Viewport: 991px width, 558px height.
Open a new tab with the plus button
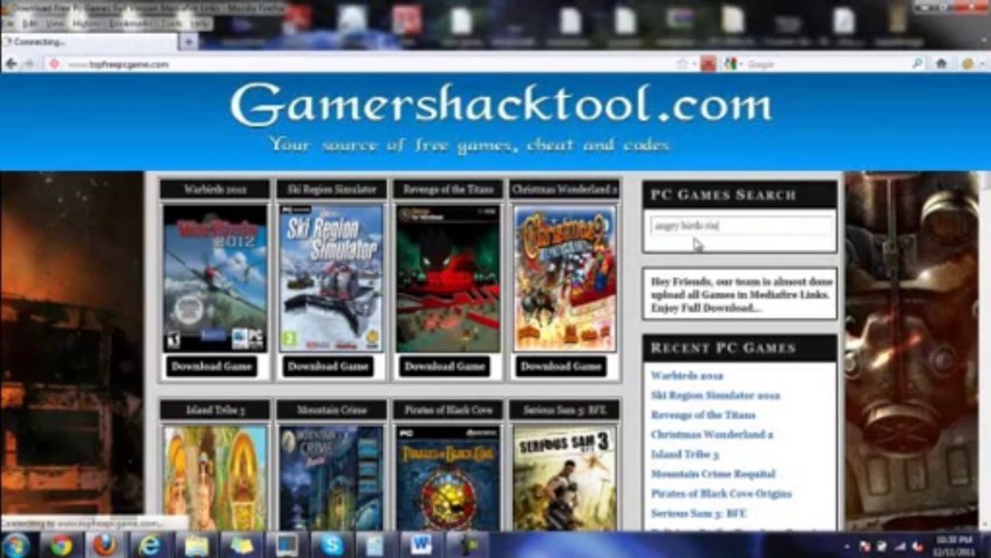coord(188,42)
